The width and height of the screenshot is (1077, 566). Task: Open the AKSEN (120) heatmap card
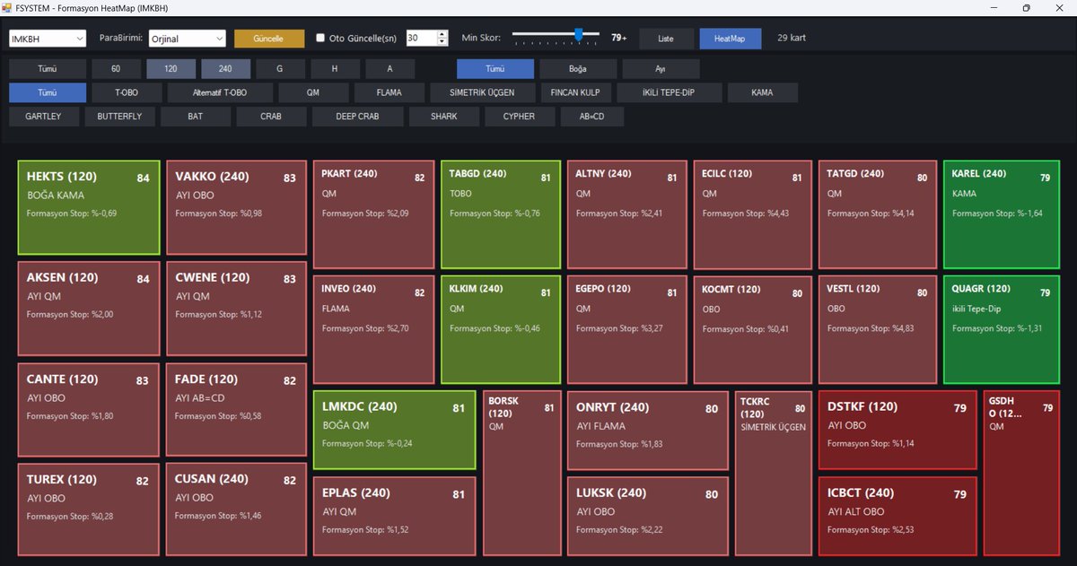coord(89,309)
